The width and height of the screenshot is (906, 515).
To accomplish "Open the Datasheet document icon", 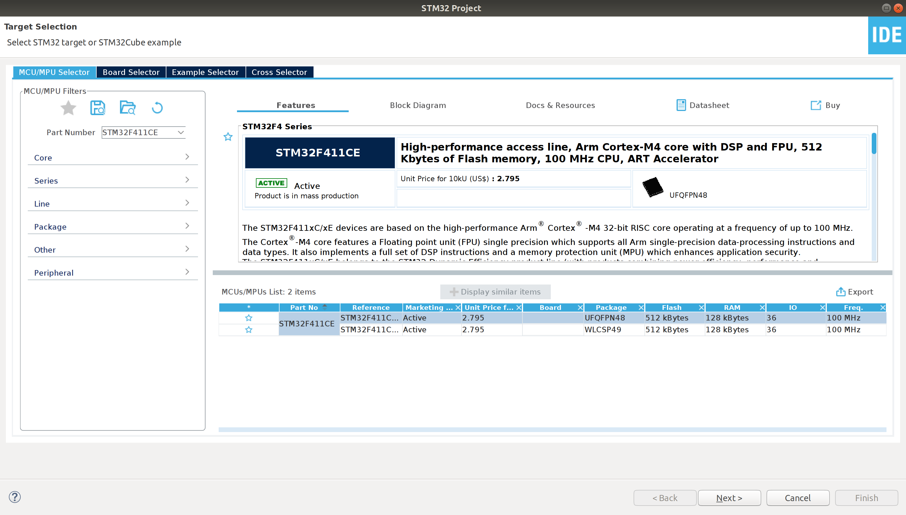I will click(681, 105).
